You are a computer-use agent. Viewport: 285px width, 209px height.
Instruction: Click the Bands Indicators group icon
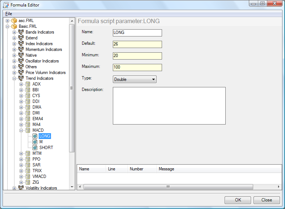click(x=21, y=32)
